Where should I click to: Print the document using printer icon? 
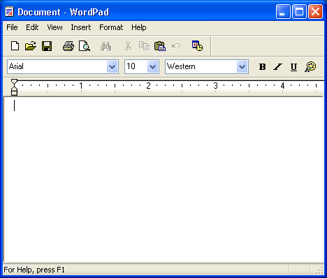tap(68, 46)
